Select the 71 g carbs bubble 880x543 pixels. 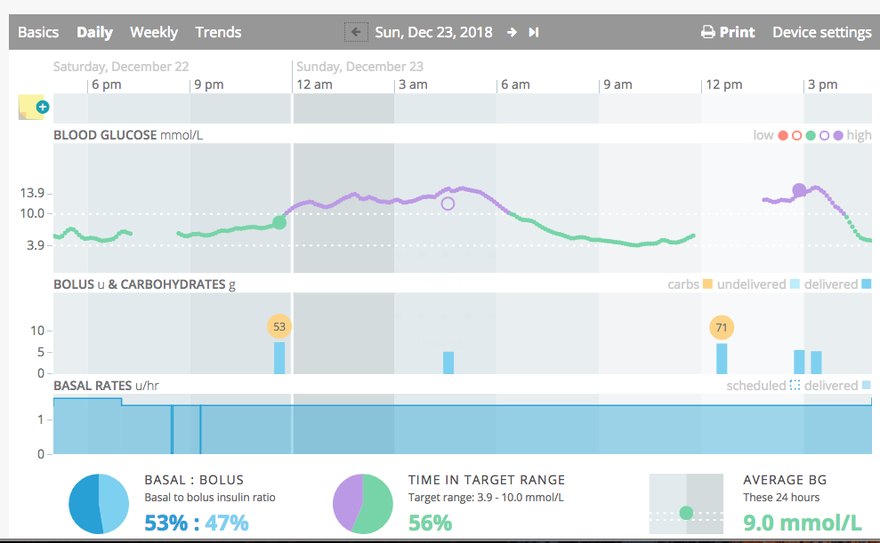click(722, 328)
